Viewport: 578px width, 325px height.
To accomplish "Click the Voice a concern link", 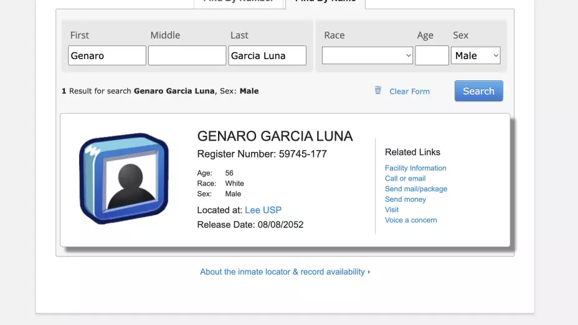I will [410, 220].
